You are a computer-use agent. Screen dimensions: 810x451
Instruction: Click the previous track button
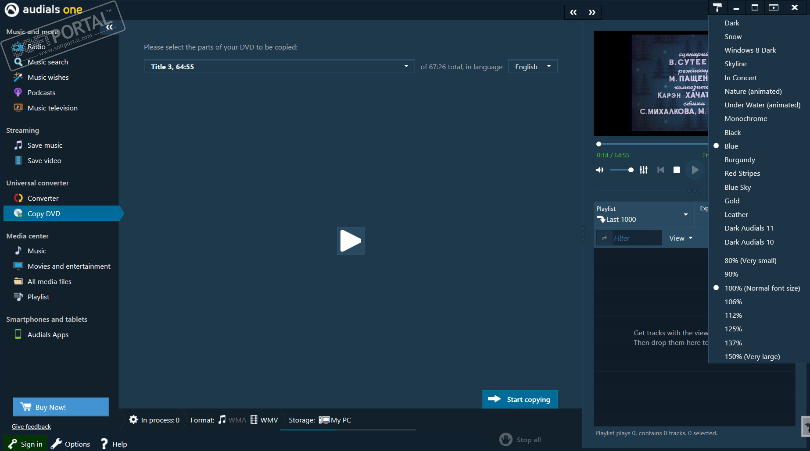[660, 170]
